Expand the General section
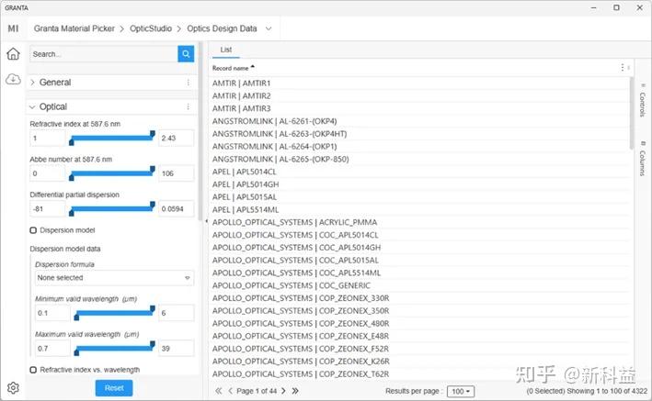 32,83
